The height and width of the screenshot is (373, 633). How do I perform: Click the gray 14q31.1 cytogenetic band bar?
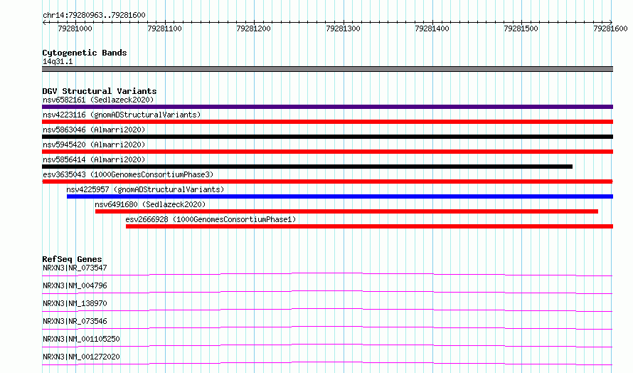click(327, 69)
